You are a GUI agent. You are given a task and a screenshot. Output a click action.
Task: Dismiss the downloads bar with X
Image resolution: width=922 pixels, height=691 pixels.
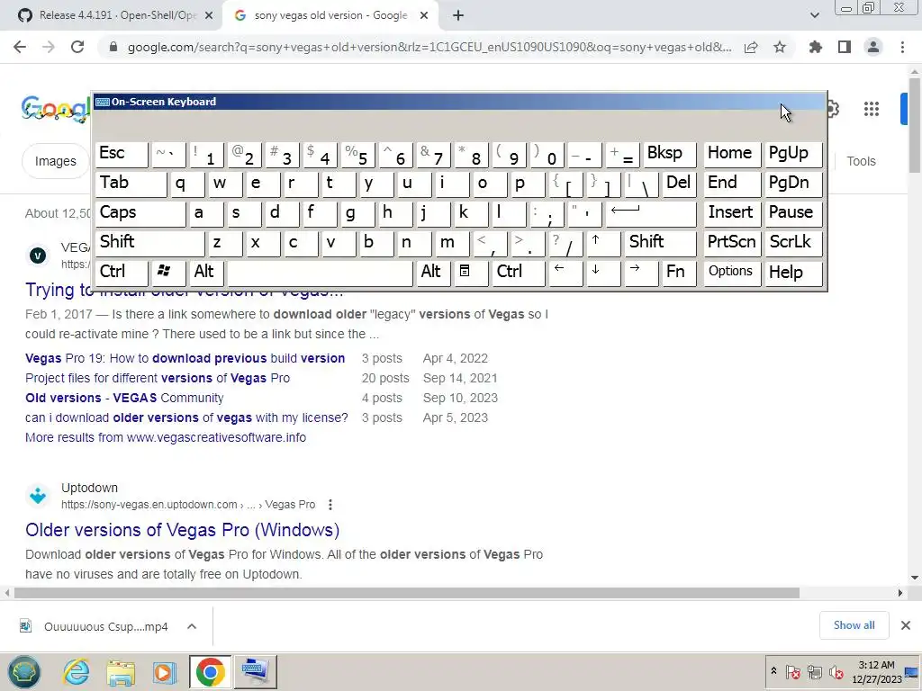pos(906,625)
